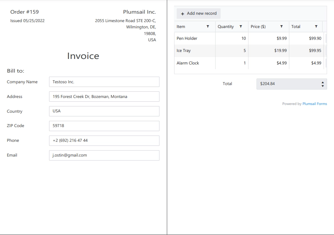Click the Phone input field
Viewport: 334px width, 235px height.
[x=104, y=141]
